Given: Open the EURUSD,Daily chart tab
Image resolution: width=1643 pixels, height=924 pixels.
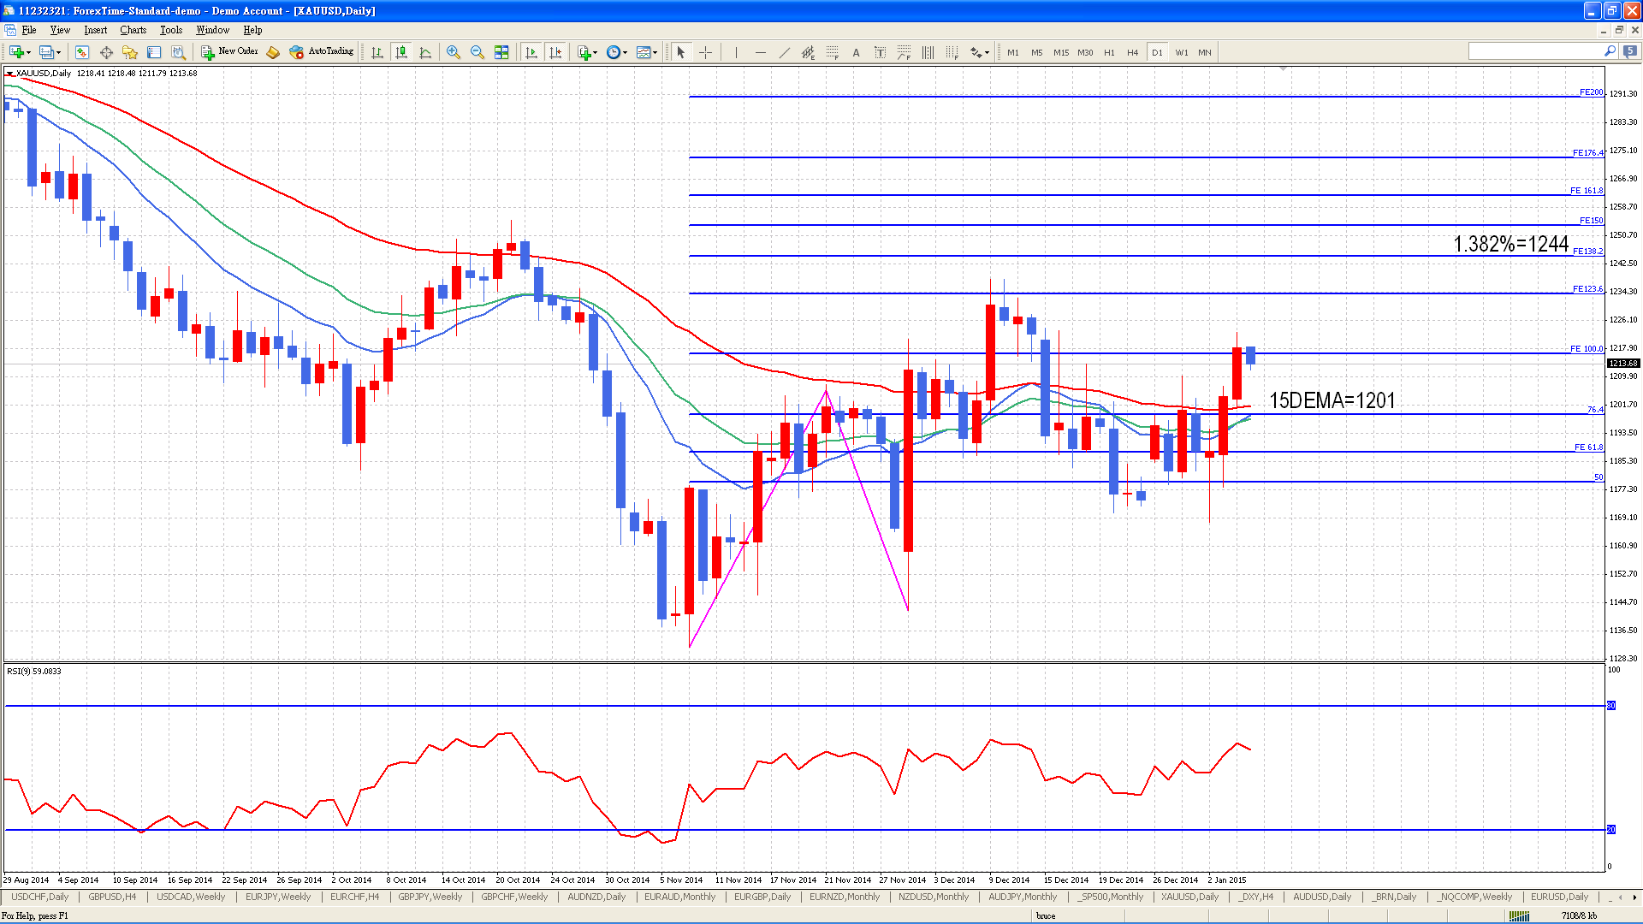Looking at the screenshot, I should [x=1559, y=897].
